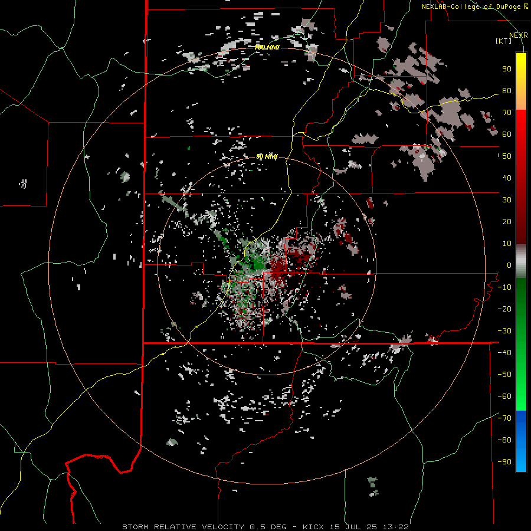Select the 50 value on the velocity scale
The height and width of the screenshot is (531, 531).
tap(507, 156)
